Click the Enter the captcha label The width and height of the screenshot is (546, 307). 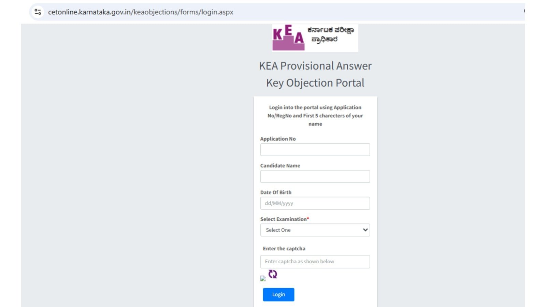[x=284, y=249]
